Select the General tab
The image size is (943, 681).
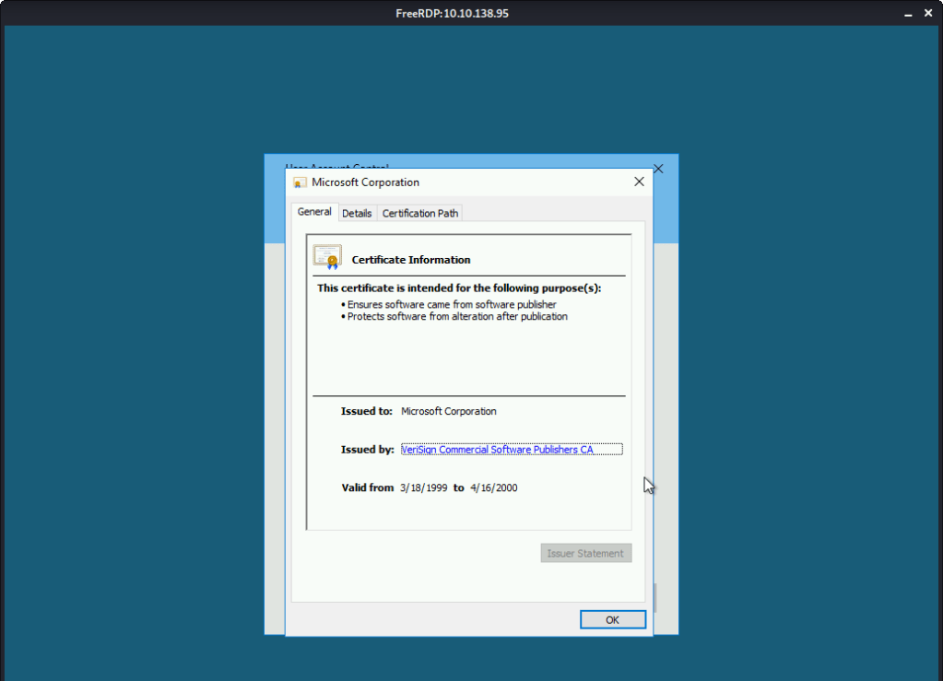[x=314, y=212]
